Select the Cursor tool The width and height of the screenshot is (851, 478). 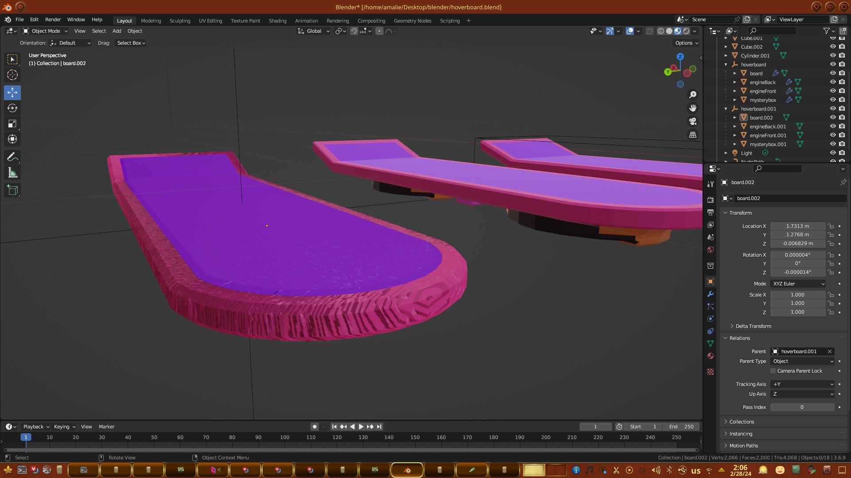click(x=12, y=75)
